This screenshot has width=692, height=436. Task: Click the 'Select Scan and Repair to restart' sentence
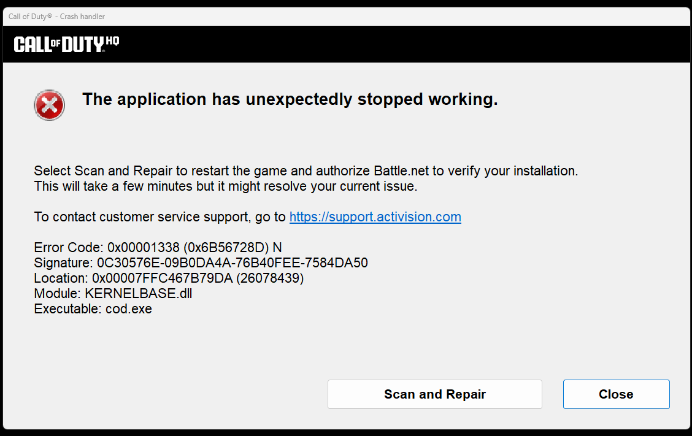click(x=306, y=170)
